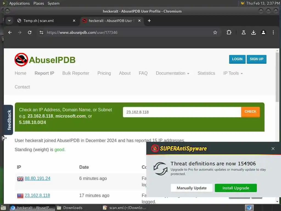The image size is (281, 211).
Task: Go back using the browser back arrow
Action: click(10, 32)
